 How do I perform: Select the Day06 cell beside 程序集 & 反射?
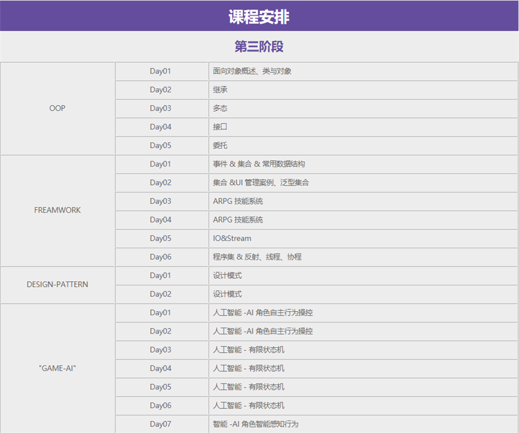click(x=161, y=257)
